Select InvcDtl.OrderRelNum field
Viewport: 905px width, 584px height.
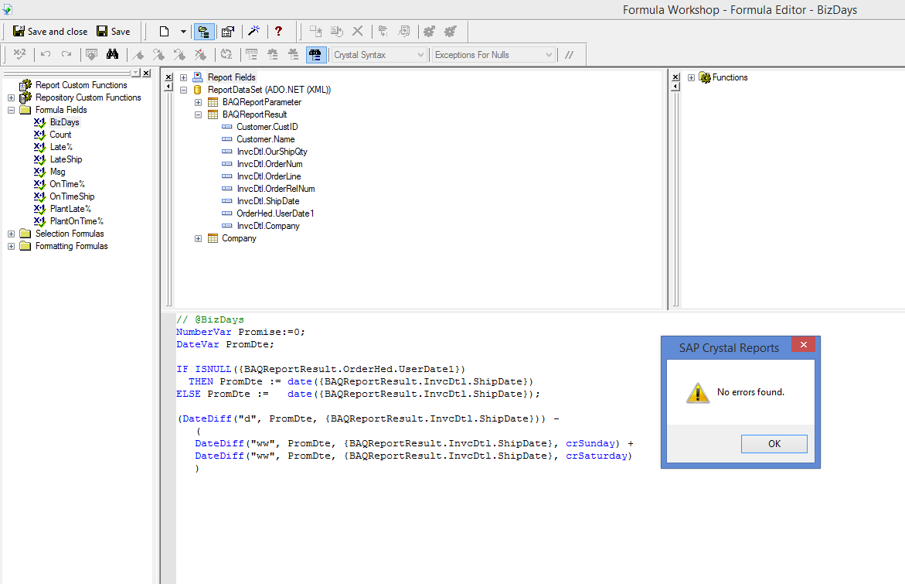pos(276,189)
